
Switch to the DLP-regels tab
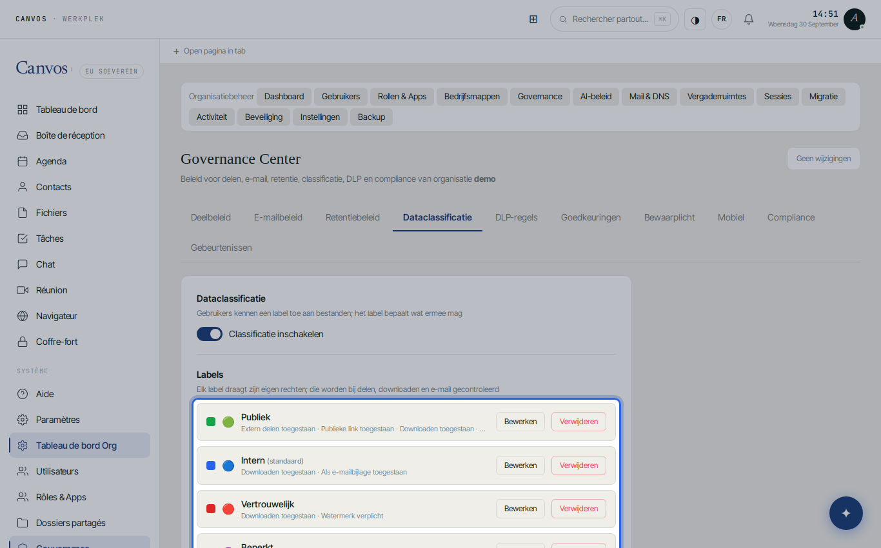pos(517,217)
